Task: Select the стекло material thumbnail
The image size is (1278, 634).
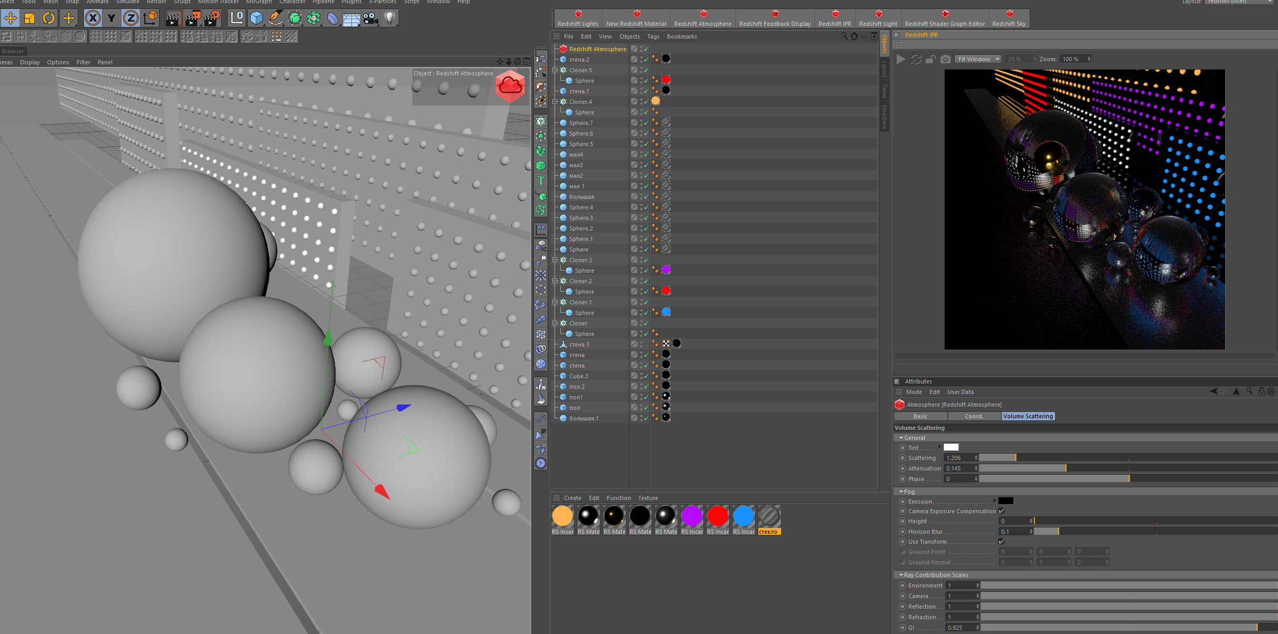Action: point(769,516)
